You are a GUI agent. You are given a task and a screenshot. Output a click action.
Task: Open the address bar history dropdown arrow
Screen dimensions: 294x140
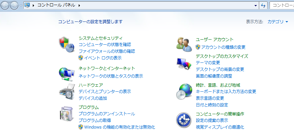click(x=255, y=6)
